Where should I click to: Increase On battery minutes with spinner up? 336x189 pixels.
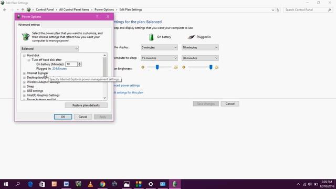tap(79, 63)
